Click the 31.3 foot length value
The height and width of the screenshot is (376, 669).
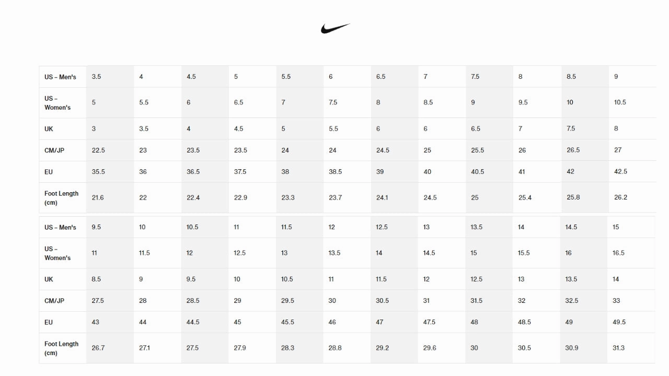click(x=618, y=348)
